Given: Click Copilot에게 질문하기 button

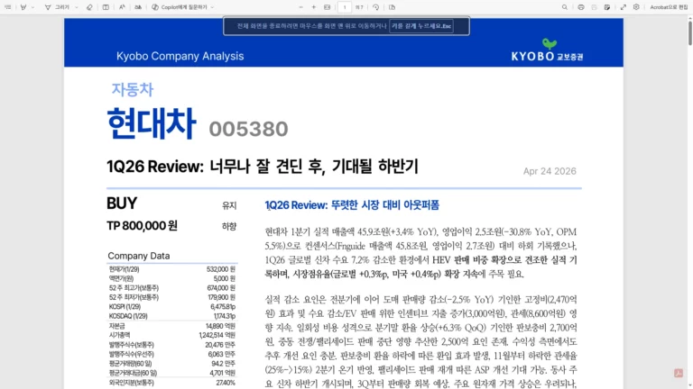Looking at the screenshot, I should click(x=179, y=7).
